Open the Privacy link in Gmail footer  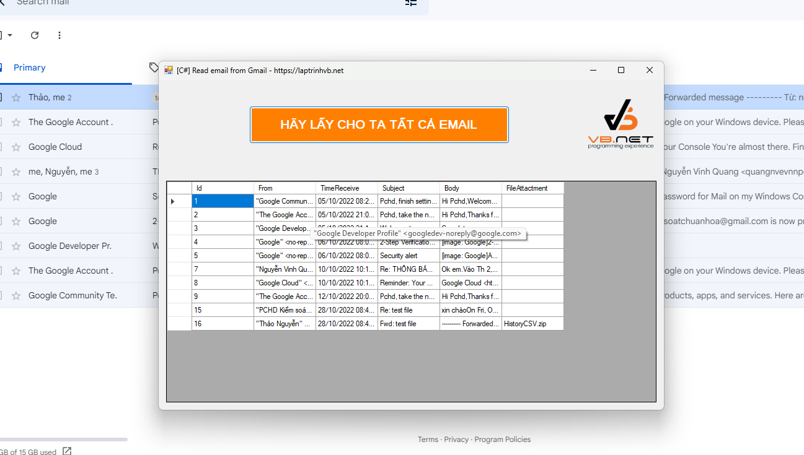456,440
